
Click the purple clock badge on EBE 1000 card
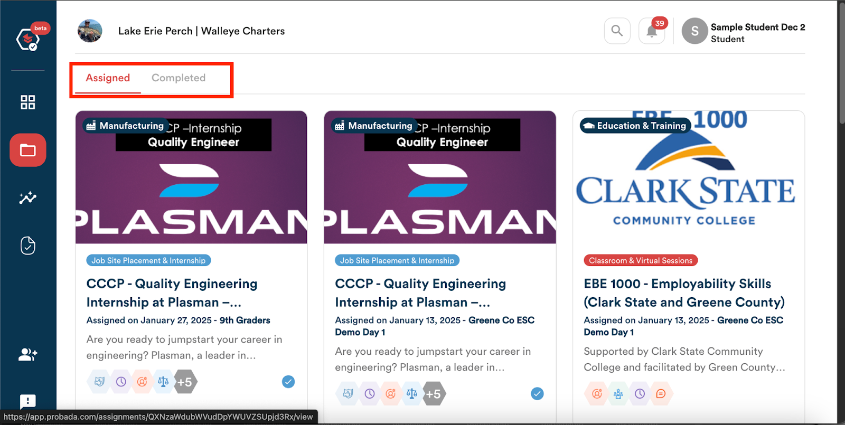pos(640,394)
